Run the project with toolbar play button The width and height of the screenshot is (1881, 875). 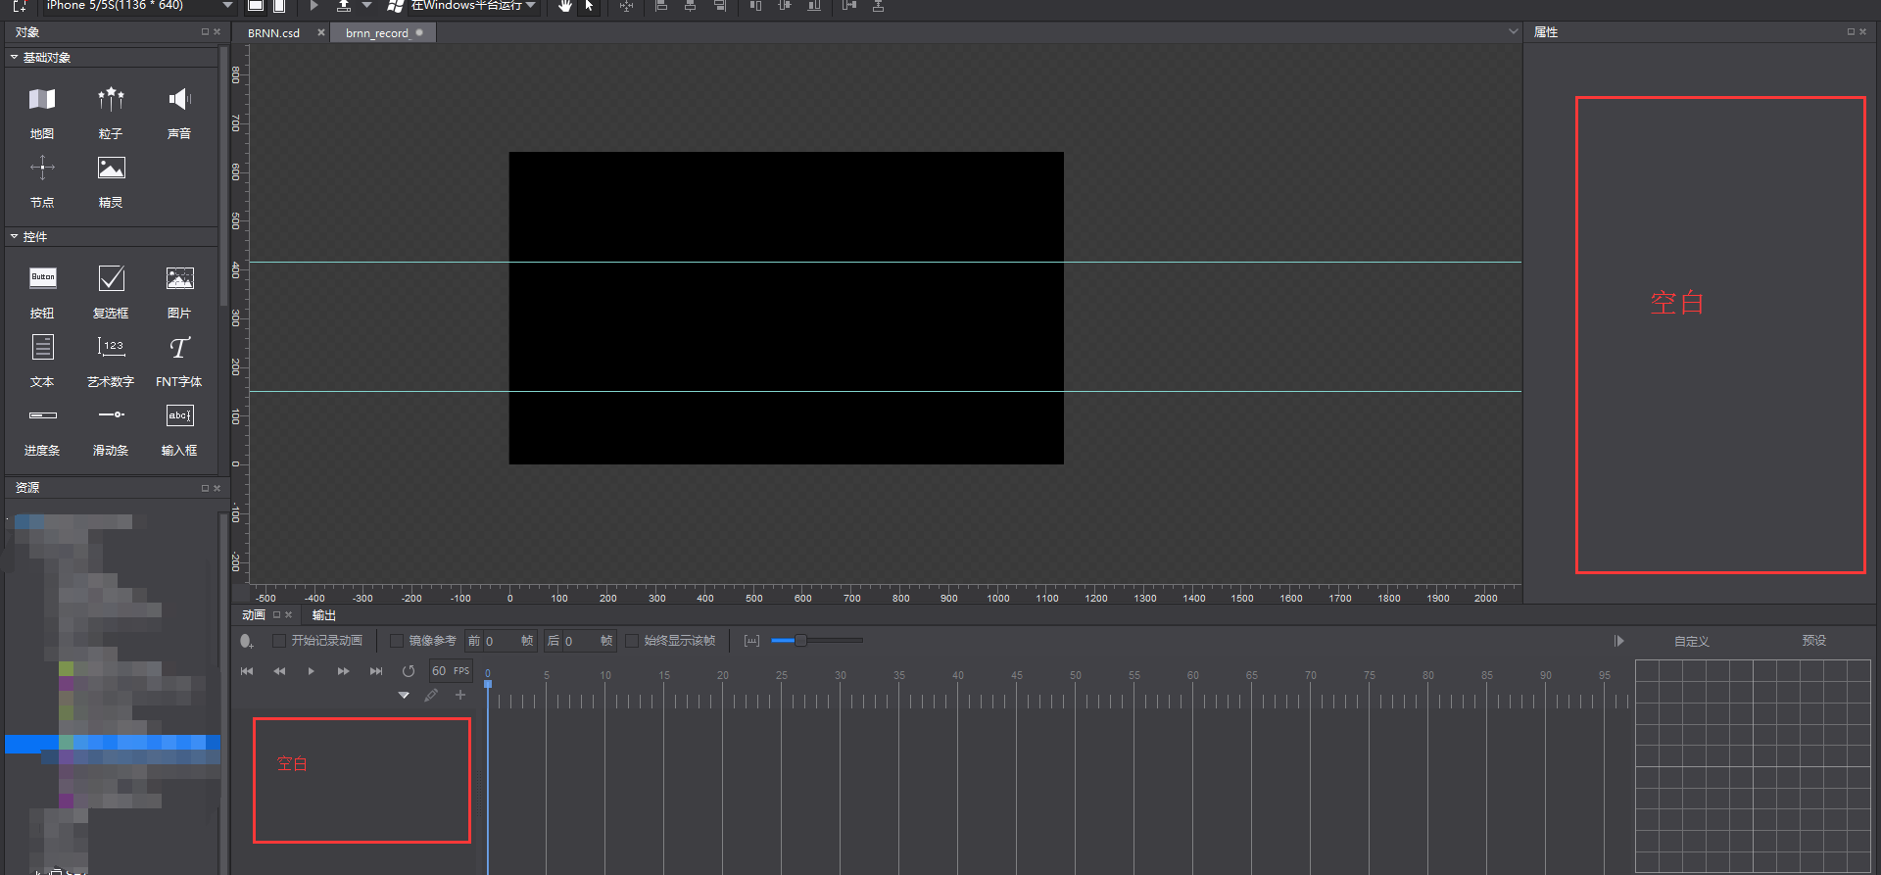(x=313, y=6)
